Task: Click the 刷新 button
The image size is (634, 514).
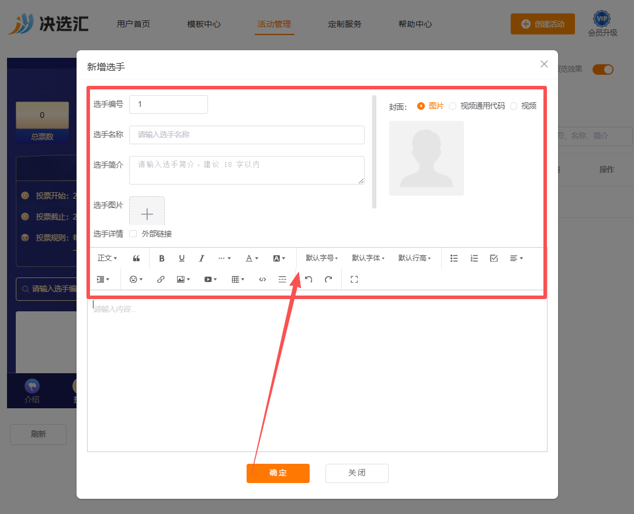Action: pos(39,435)
